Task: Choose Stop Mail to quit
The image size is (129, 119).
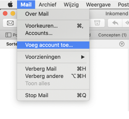Action: (x=53, y=95)
